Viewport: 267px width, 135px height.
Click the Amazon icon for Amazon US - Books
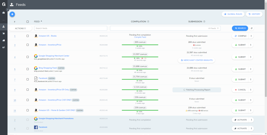pos(36,36)
